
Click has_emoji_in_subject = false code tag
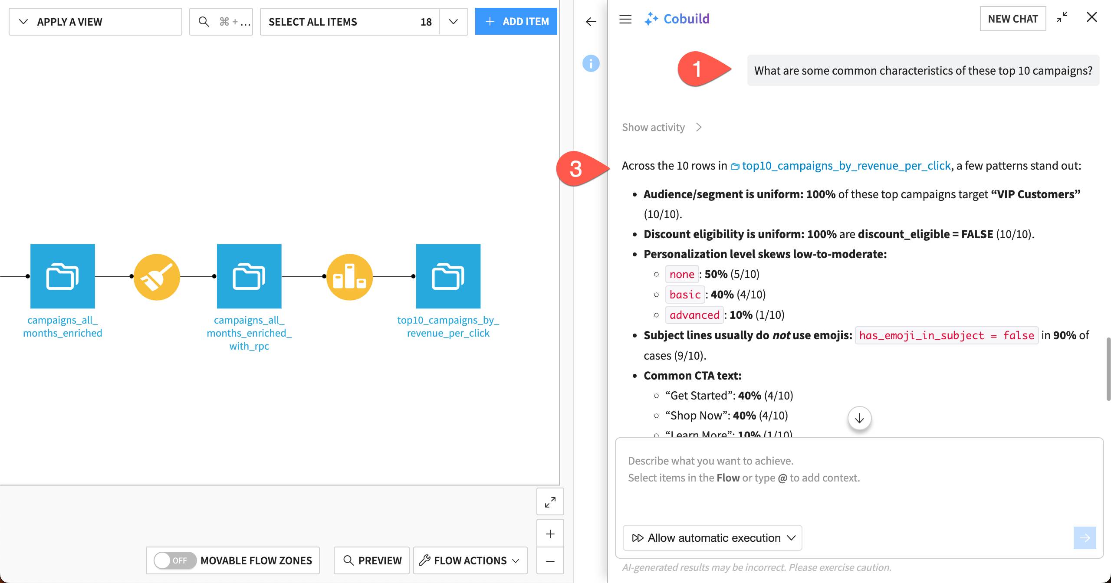pyautogui.click(x=947, y=335)
